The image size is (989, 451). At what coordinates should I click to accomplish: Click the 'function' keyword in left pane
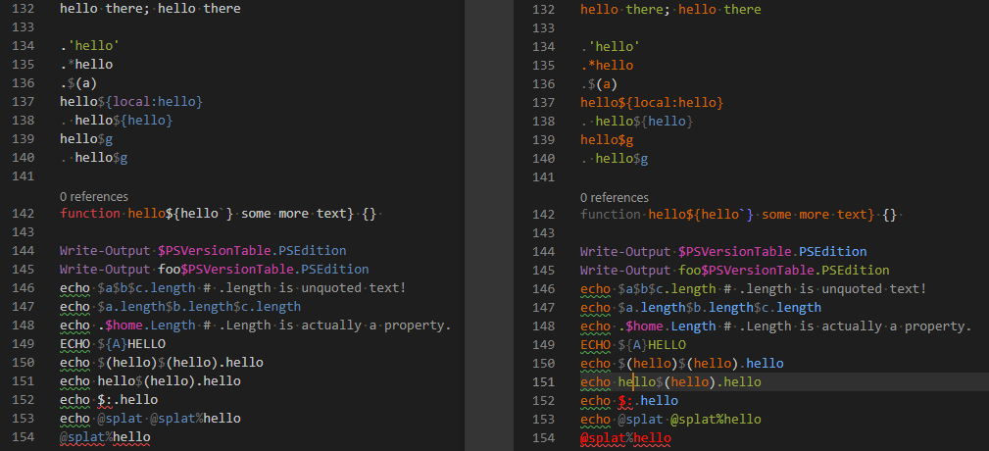90,214
